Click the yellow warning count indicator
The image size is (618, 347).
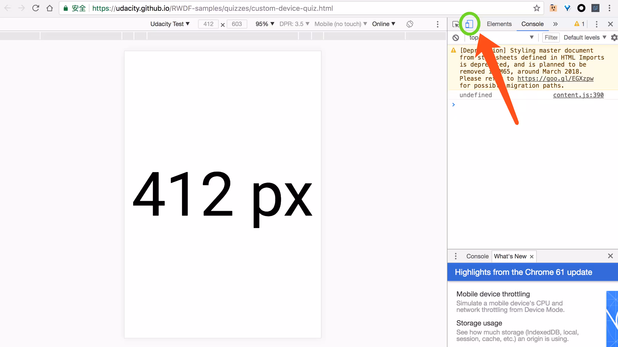[x=579, y=24]
